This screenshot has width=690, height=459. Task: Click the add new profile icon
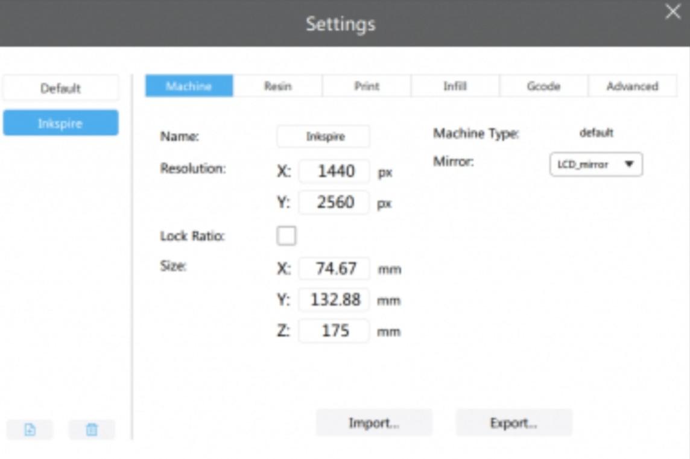click(x=30, y=429)
